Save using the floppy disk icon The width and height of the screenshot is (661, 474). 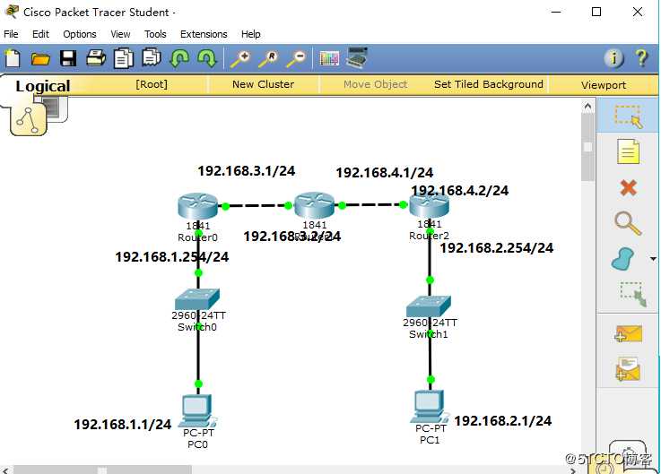(x=68, y=58)
